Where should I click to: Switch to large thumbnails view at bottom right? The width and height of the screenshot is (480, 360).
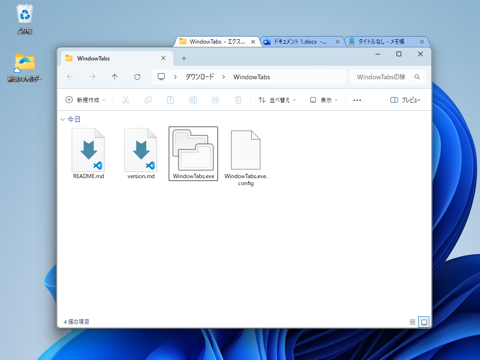coord(424,322)
